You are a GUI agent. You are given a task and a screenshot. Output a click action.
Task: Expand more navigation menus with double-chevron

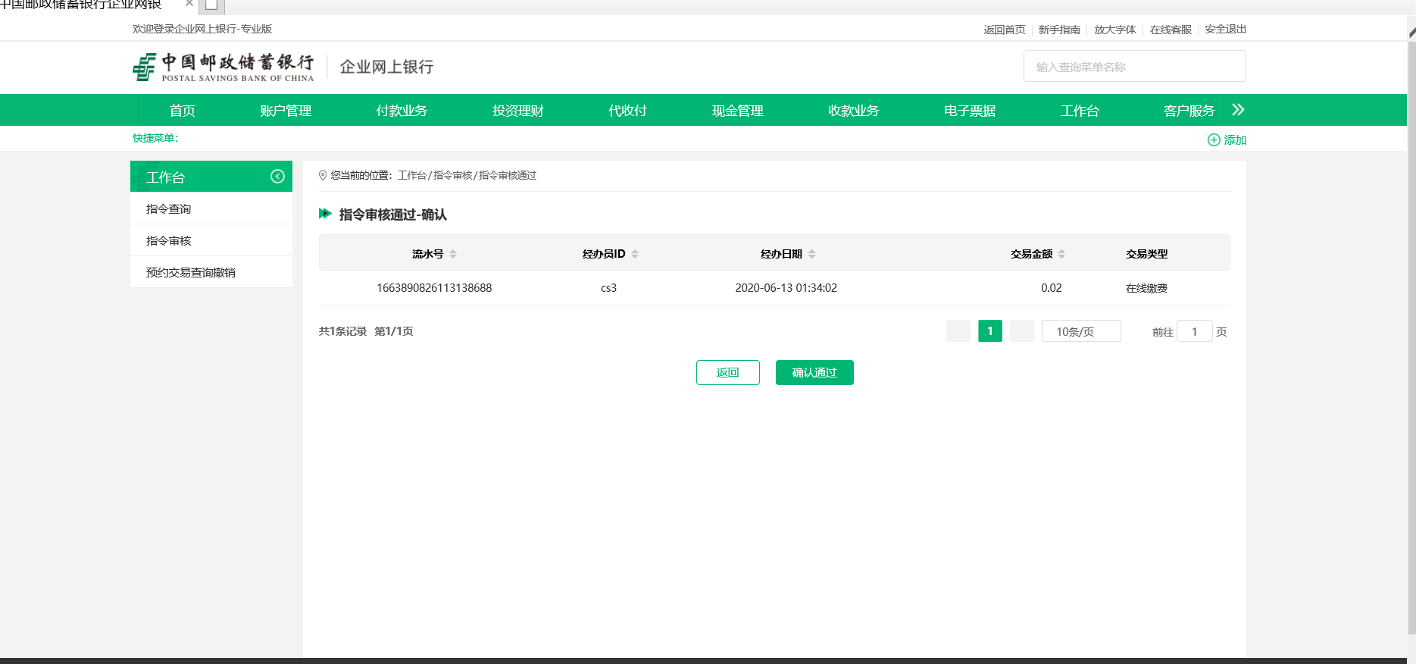[x=1238, y=110]
